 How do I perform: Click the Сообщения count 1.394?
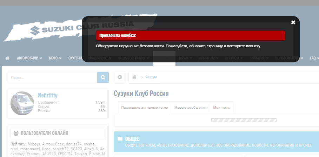[100, 103]
